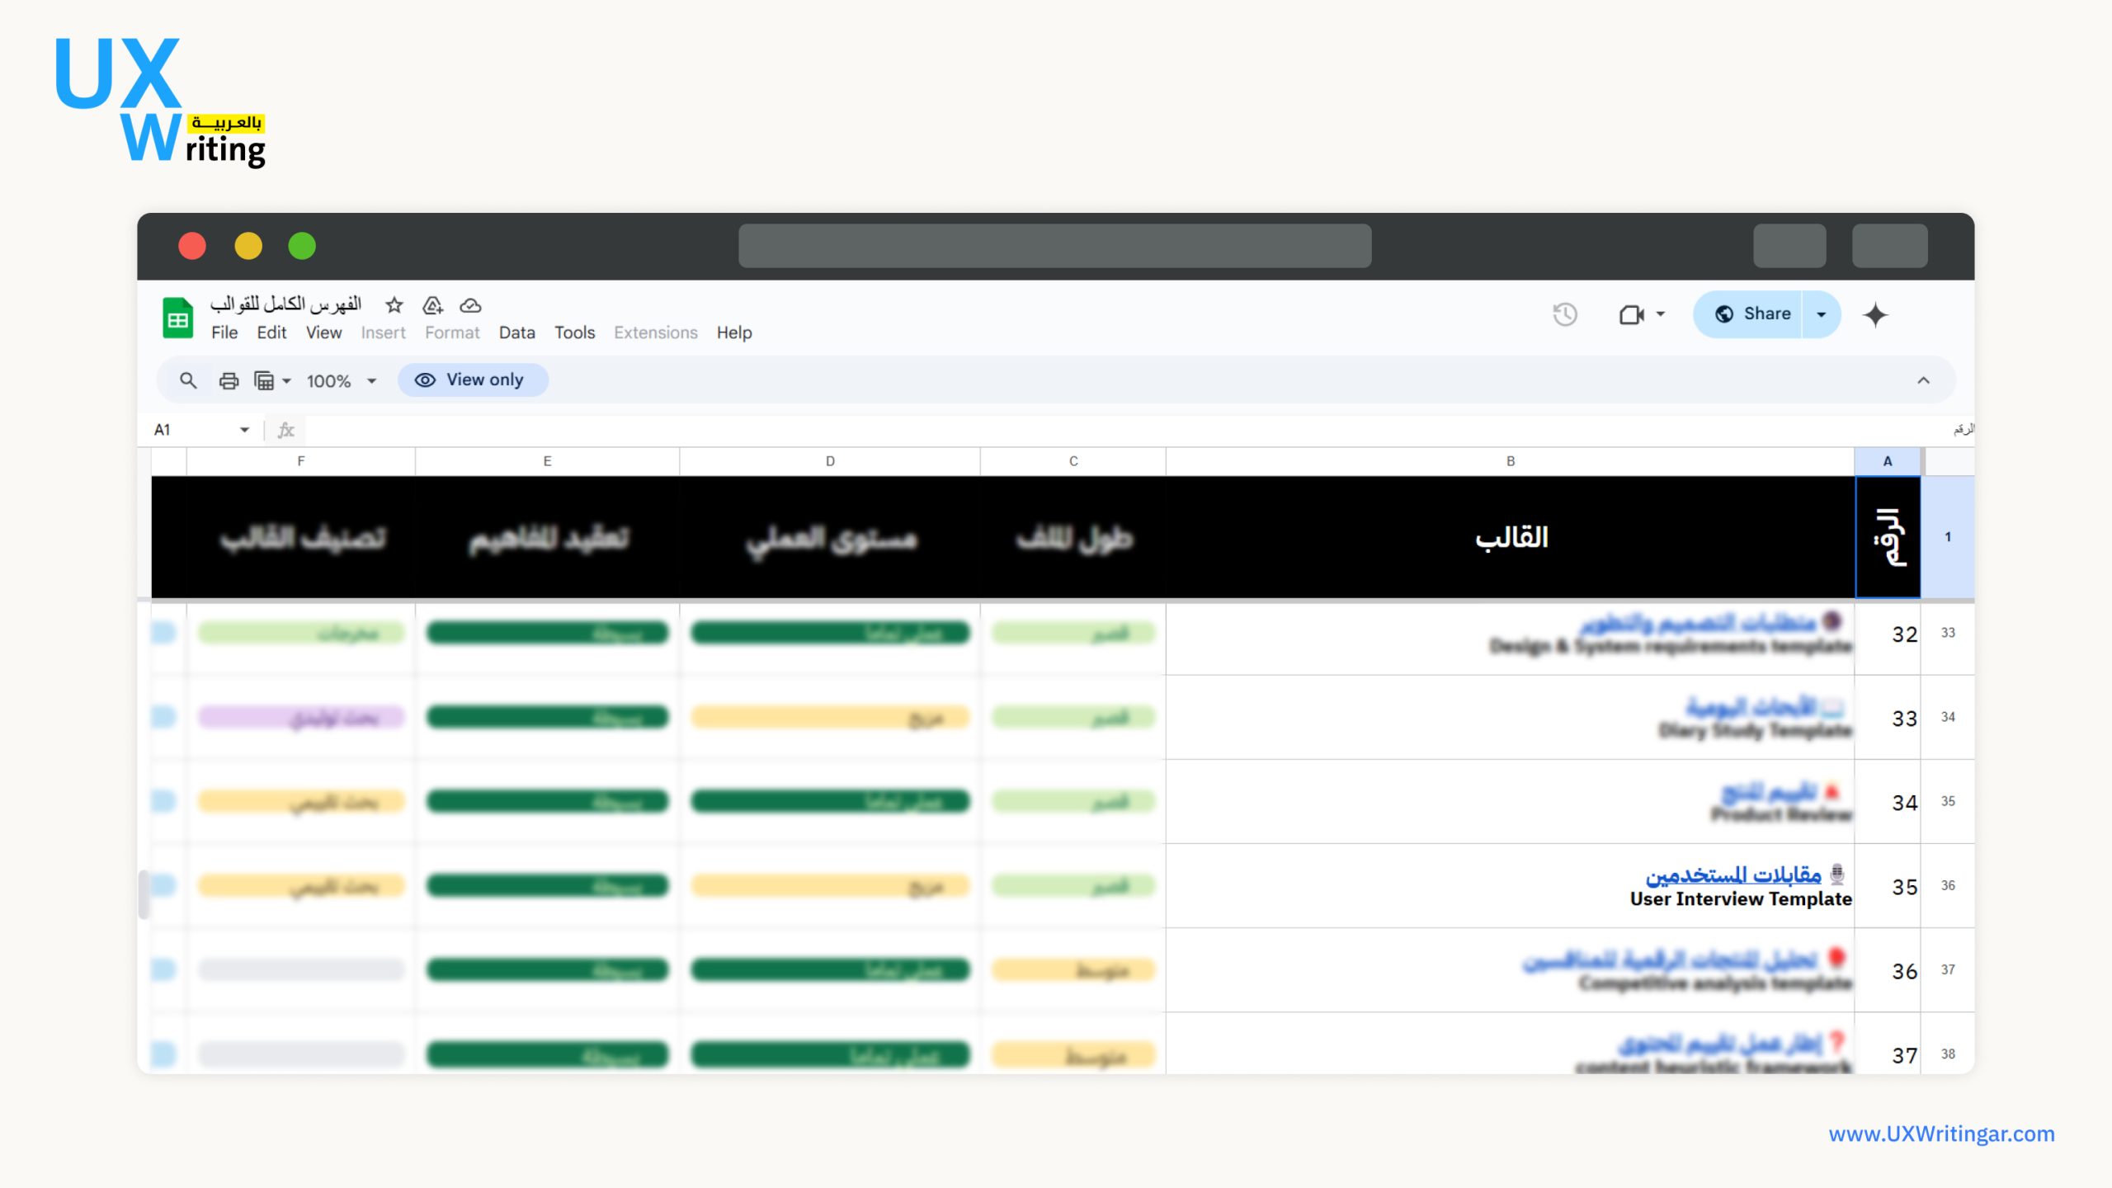Click the search magnifier in toolbar

tap(188, 380)
